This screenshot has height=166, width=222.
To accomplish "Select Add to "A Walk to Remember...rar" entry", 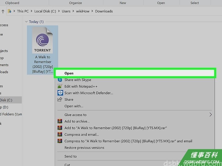I will [x=116, y=128].
